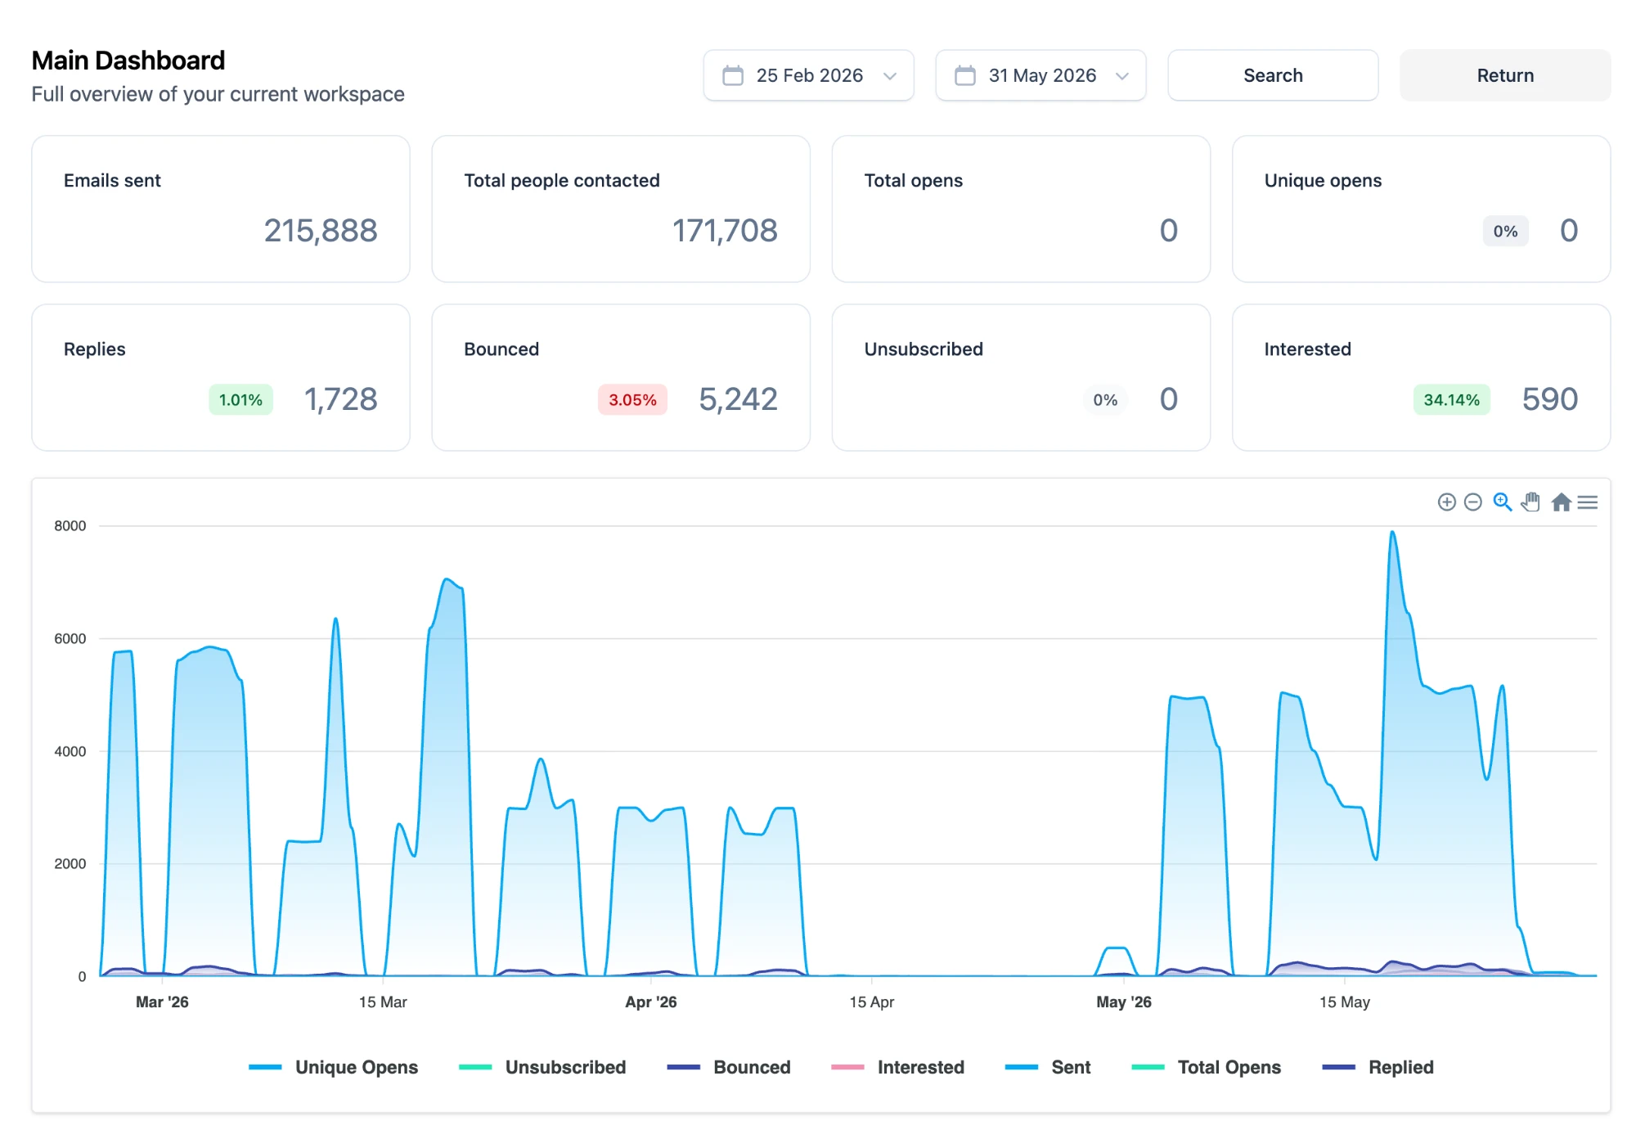The height and width of the screenshot is (1130, 1636).
Task: Click calendar icon beside 31 May 2026
Action: [965, 75]
